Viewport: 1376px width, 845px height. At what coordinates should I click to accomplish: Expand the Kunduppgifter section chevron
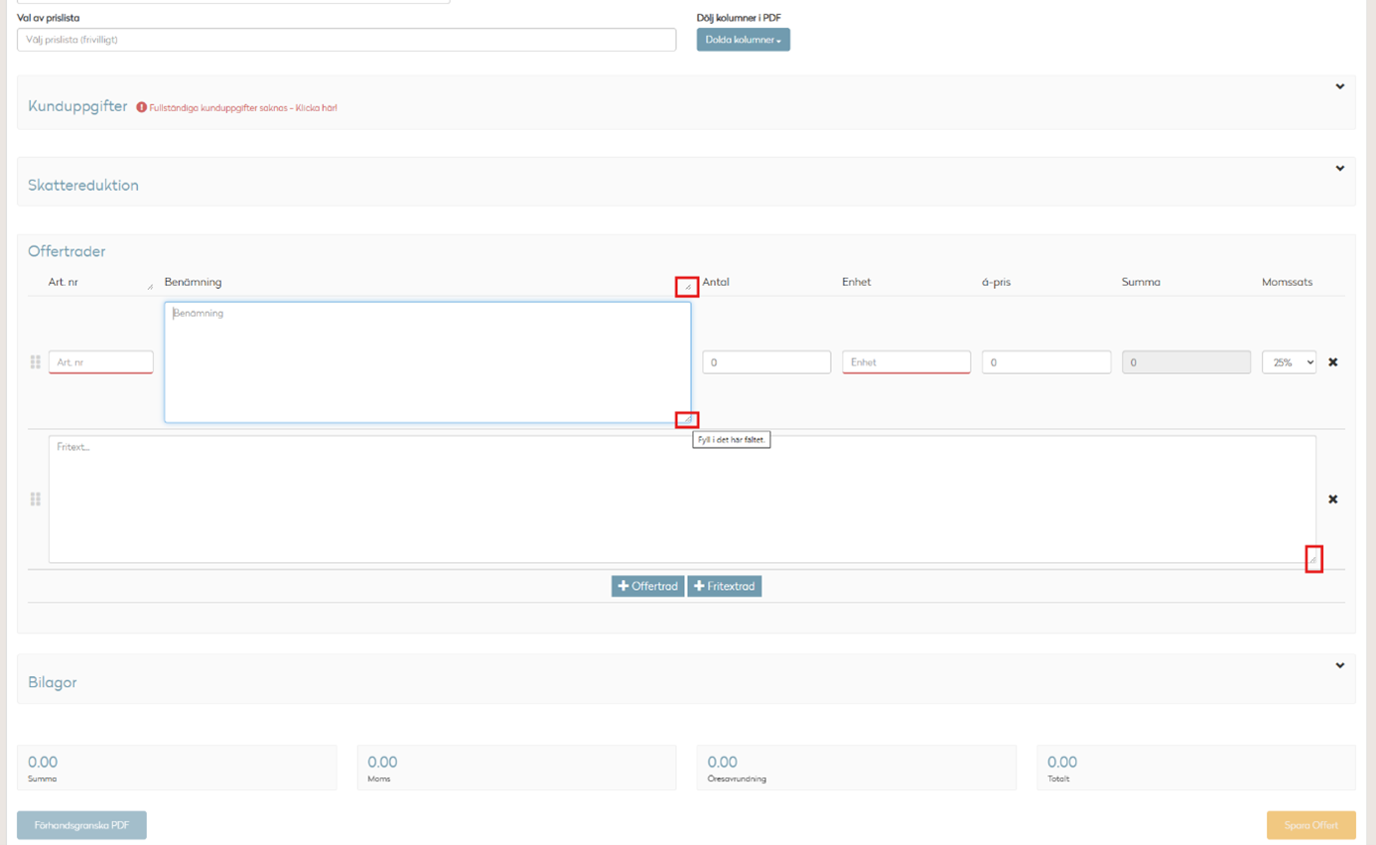1339,87
